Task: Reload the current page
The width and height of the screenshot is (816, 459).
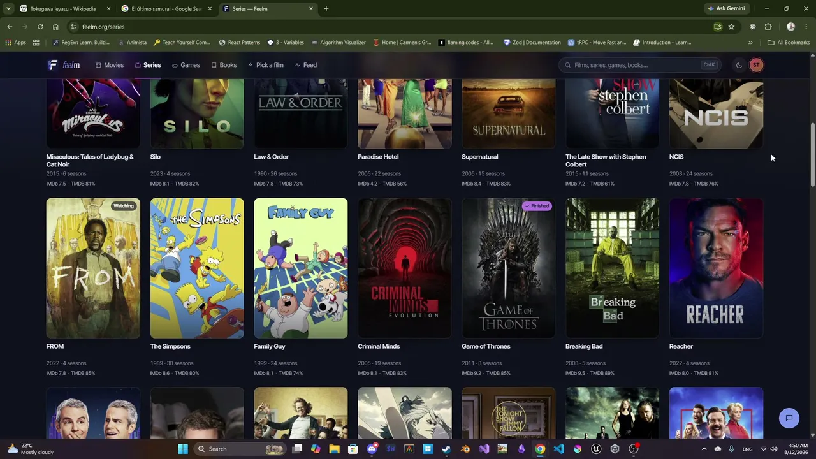Action: (x=40, y=27)
